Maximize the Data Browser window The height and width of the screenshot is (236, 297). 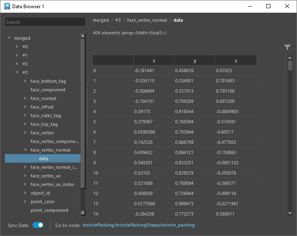268,6
